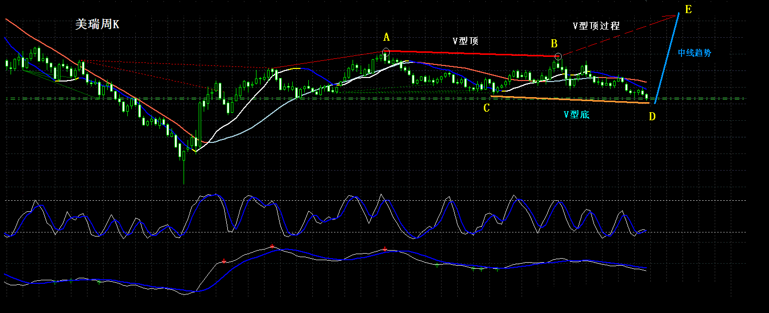The image size is (769, 313).
Task: Click the V型顶过程 annotation text
Action: [x=596, y=26]
